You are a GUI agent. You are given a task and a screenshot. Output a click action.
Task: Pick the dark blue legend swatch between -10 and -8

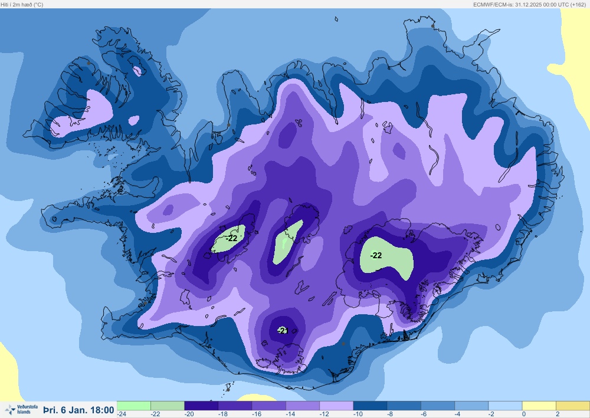371,406
